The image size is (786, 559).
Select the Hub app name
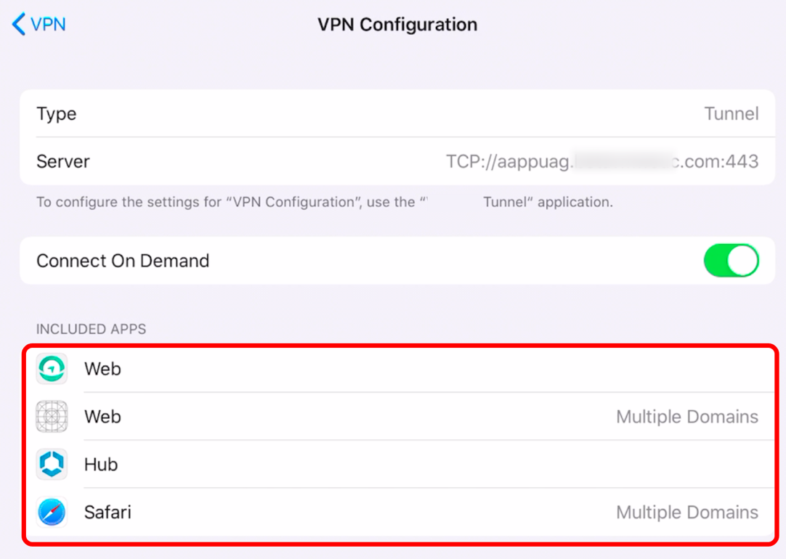point(101,465)
